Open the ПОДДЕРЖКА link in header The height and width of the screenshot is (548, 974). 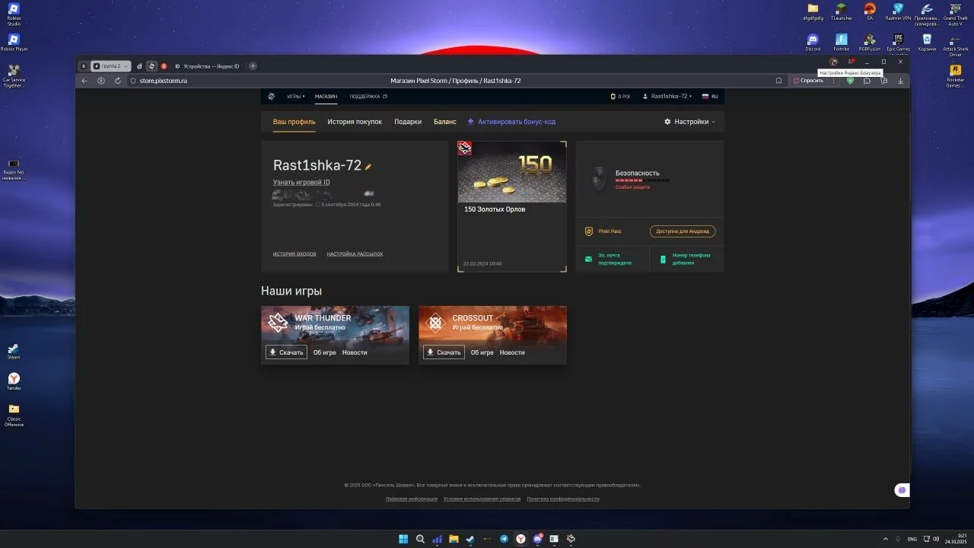368,97
